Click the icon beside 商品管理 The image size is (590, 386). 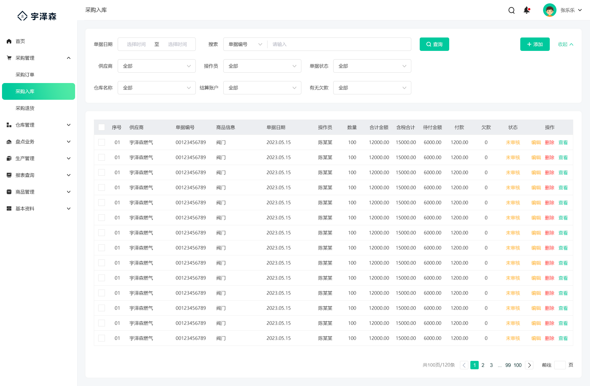9,192
